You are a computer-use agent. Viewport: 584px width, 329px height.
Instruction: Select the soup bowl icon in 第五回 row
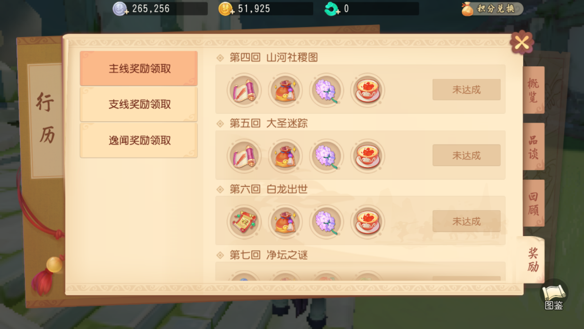[x=368, y=156]
